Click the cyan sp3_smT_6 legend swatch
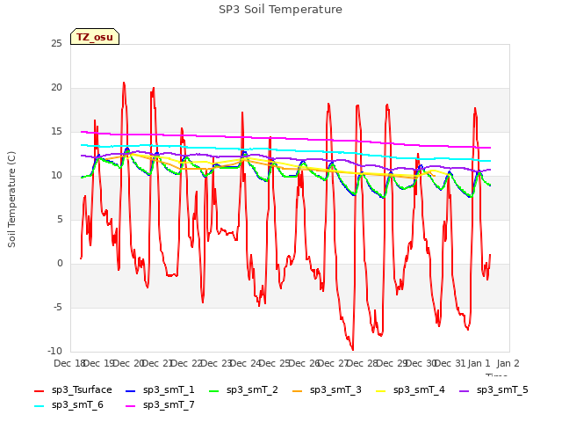The width and height of the screenshot is (562, 422). coord(39,406)
